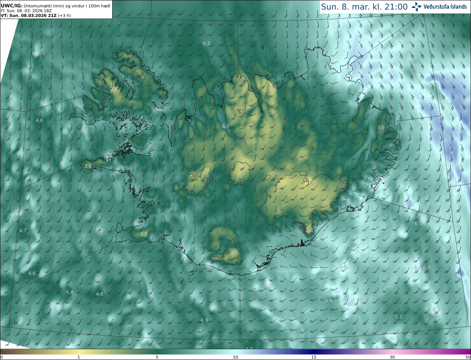Screen dimensions: 471x360
Task: Click the colorbar tick label 30
Action: [392, 357]
